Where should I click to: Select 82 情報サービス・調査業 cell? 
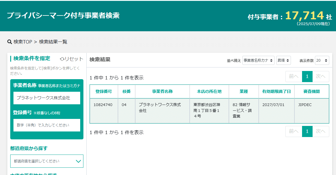pos(244,111)
